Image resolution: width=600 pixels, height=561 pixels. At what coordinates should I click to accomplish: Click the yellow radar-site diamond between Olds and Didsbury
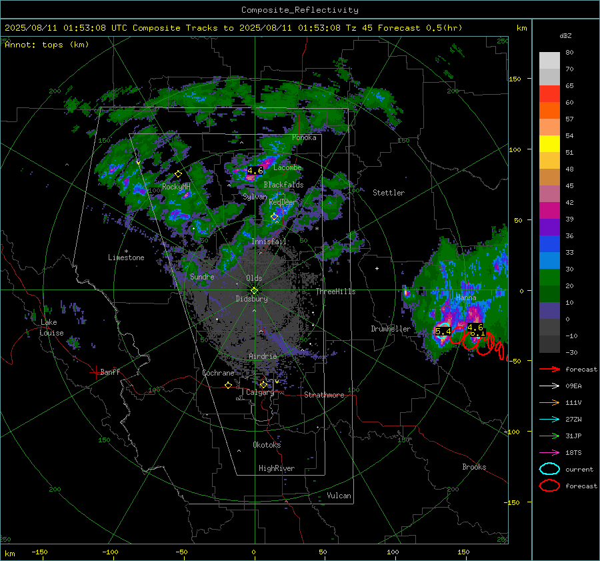click(x=254, y=291)
